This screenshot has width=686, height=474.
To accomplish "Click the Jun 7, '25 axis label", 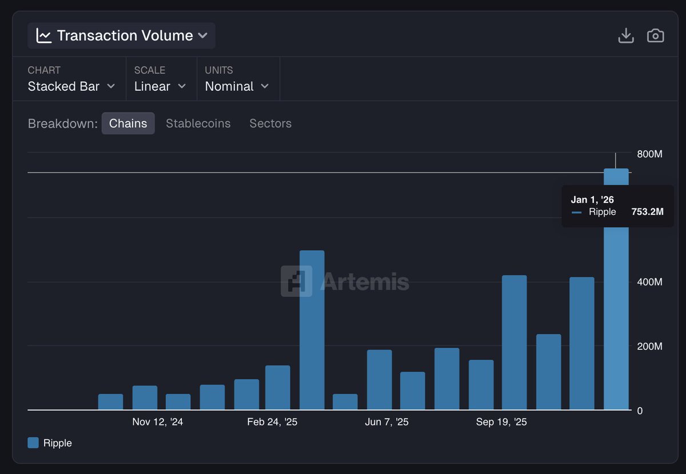I will point(386,422).
